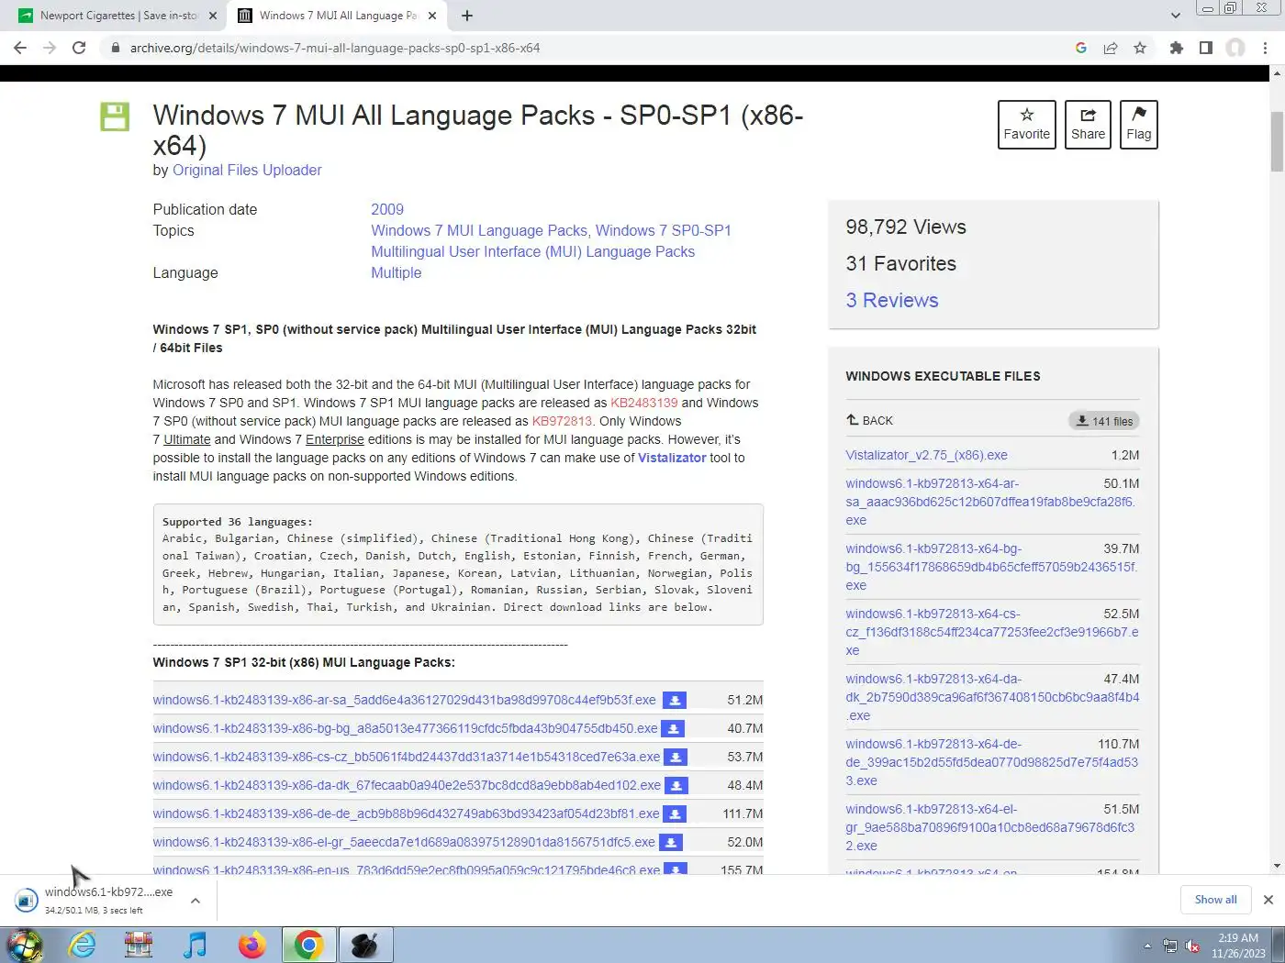Launch Internet Explorer from the taskbar
Screen dimensions: 1285x963
pyautogui.click(x=83, y=945)
